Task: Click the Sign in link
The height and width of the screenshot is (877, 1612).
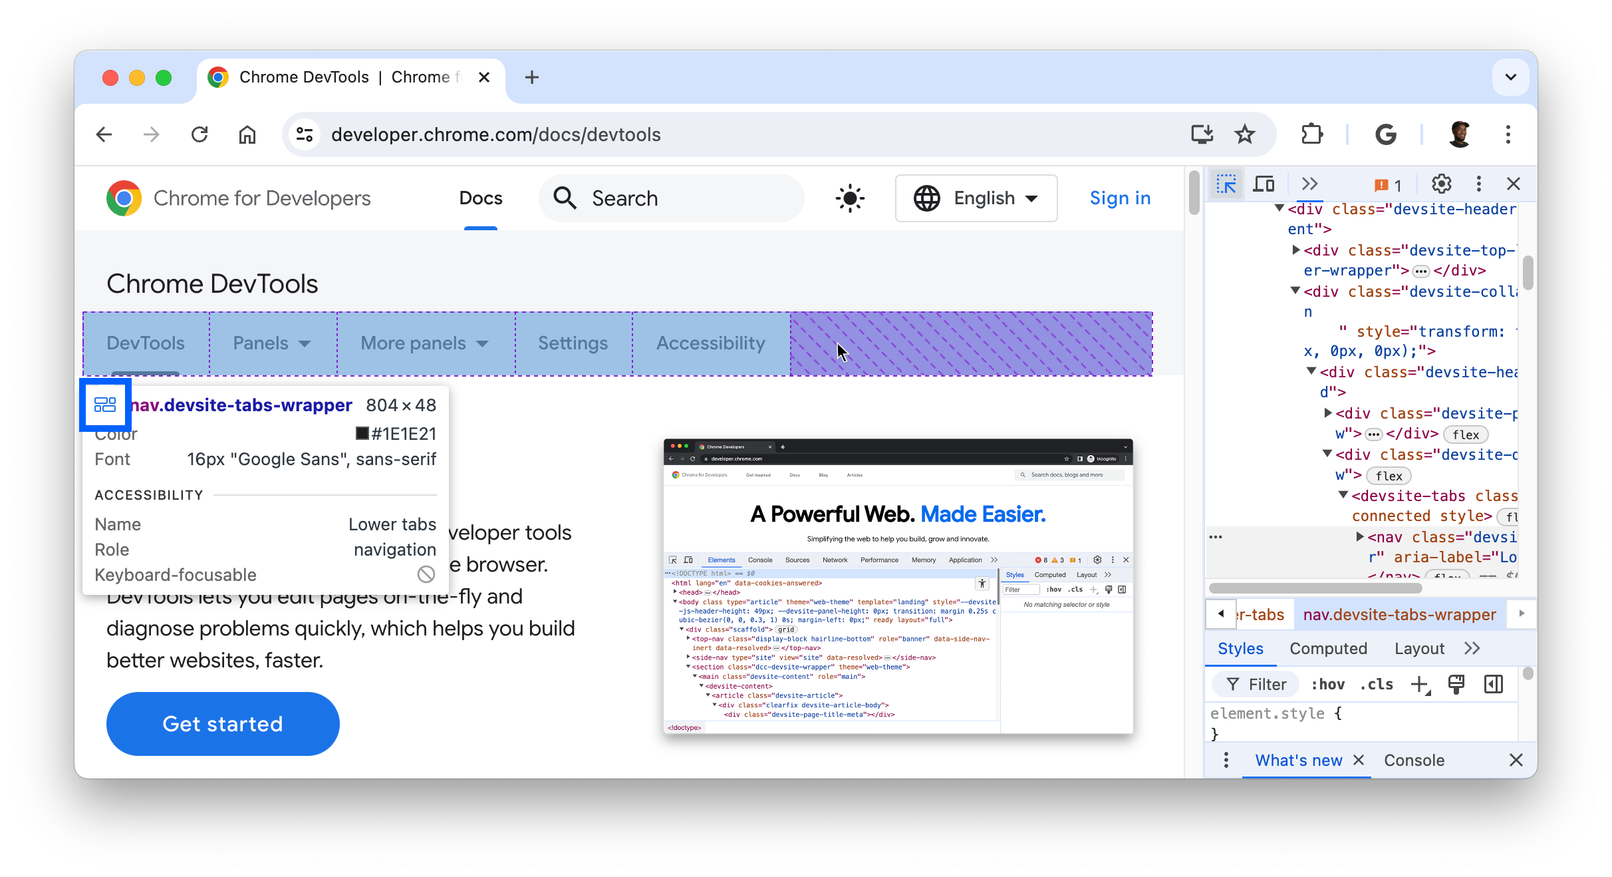Action: 1120,198
